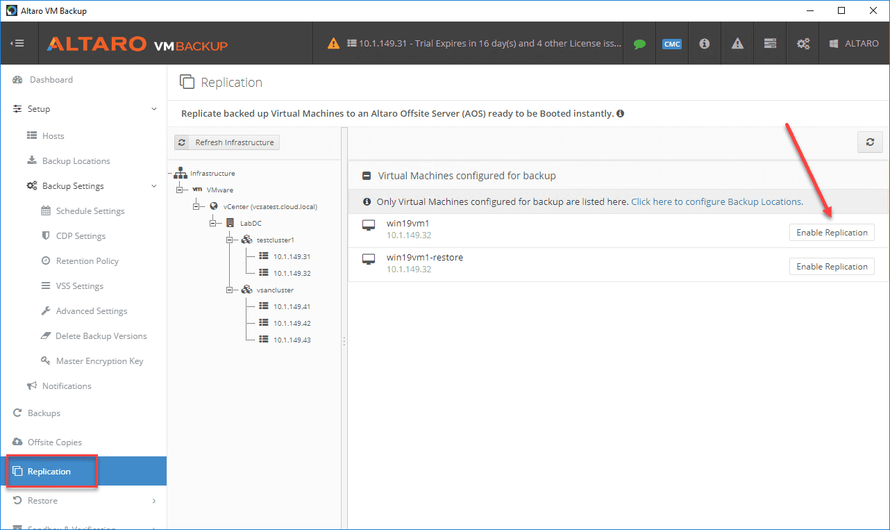
Task: Open the green chat bubble icon
Action: tap(639, 44)
